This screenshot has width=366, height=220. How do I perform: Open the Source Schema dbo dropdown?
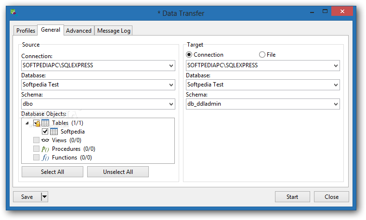pos(171,104)
